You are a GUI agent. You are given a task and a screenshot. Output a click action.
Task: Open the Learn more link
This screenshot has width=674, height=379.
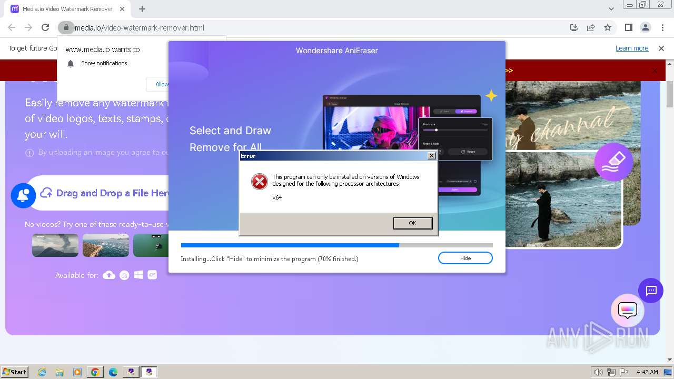coord(632,48)
